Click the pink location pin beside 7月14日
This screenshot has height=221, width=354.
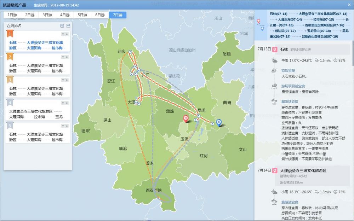point(274,171)
